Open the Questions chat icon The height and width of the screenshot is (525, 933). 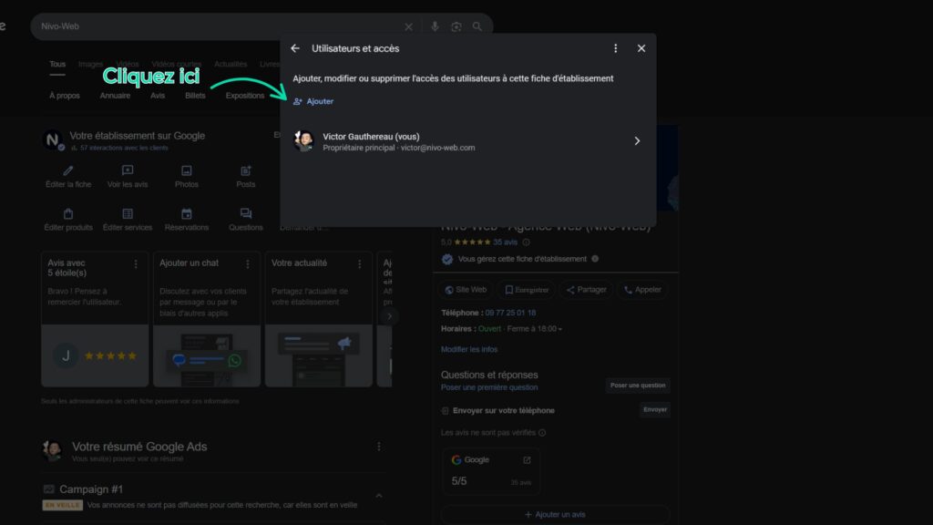pos(246,213)
